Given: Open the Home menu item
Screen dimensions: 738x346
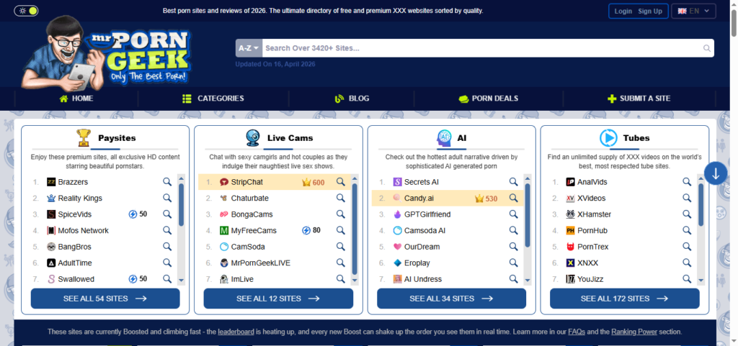Looking at the screenshot, I should (76, 99).
